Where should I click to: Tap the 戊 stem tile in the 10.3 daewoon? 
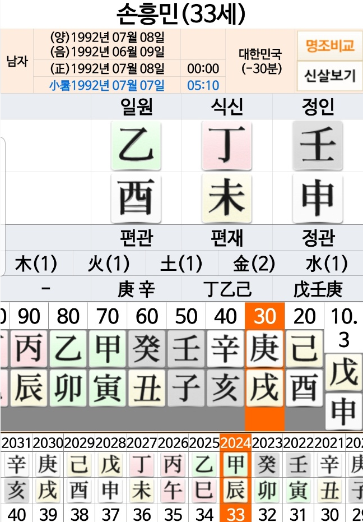tap(343, 372)
